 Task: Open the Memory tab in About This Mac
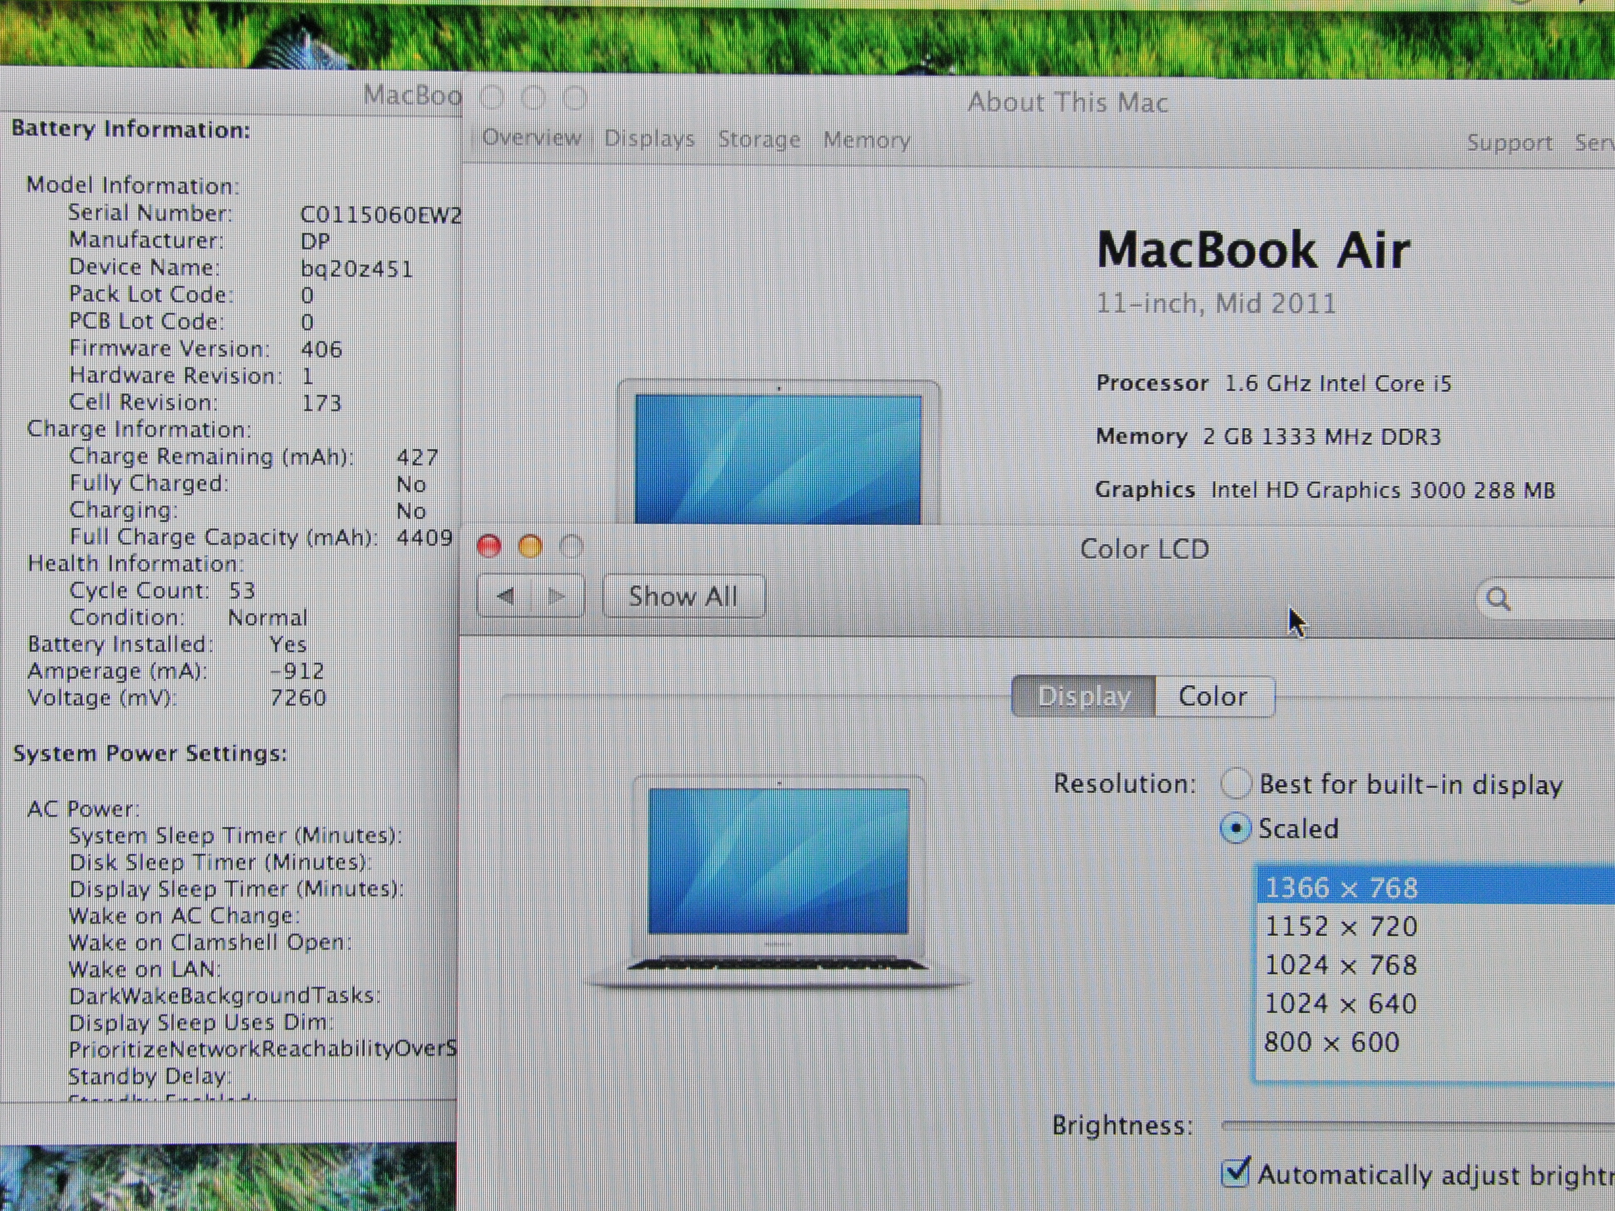click(x=867, y=139)
